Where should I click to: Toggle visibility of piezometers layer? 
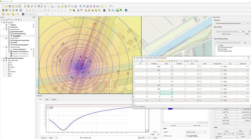pyautogui.click(x=6, y=27)
